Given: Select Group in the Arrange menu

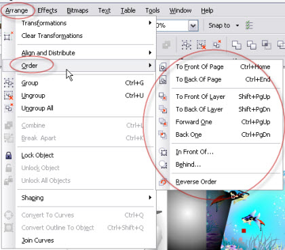Looking at the screenshot, I should click(79, 83).
